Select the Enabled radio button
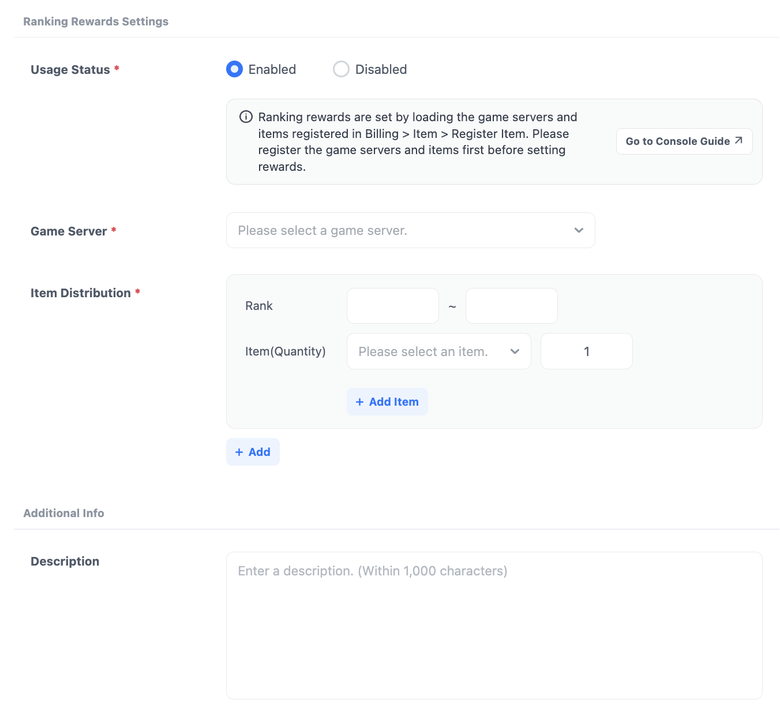The width and height of the screenshot is (780, 726). [234, 69]
